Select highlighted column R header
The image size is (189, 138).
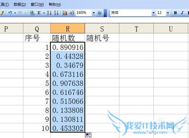pos(68,28)
